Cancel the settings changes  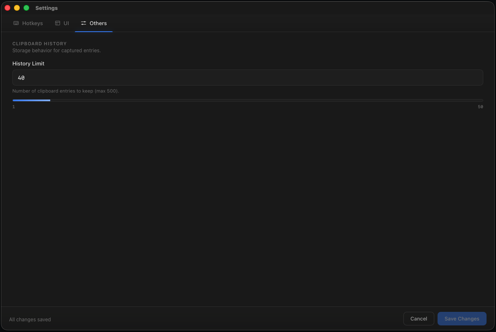[x=419, y=319]
